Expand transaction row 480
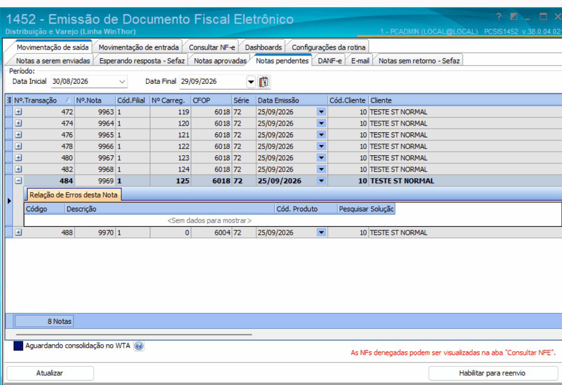562x385 pixels. click(18, 157)
